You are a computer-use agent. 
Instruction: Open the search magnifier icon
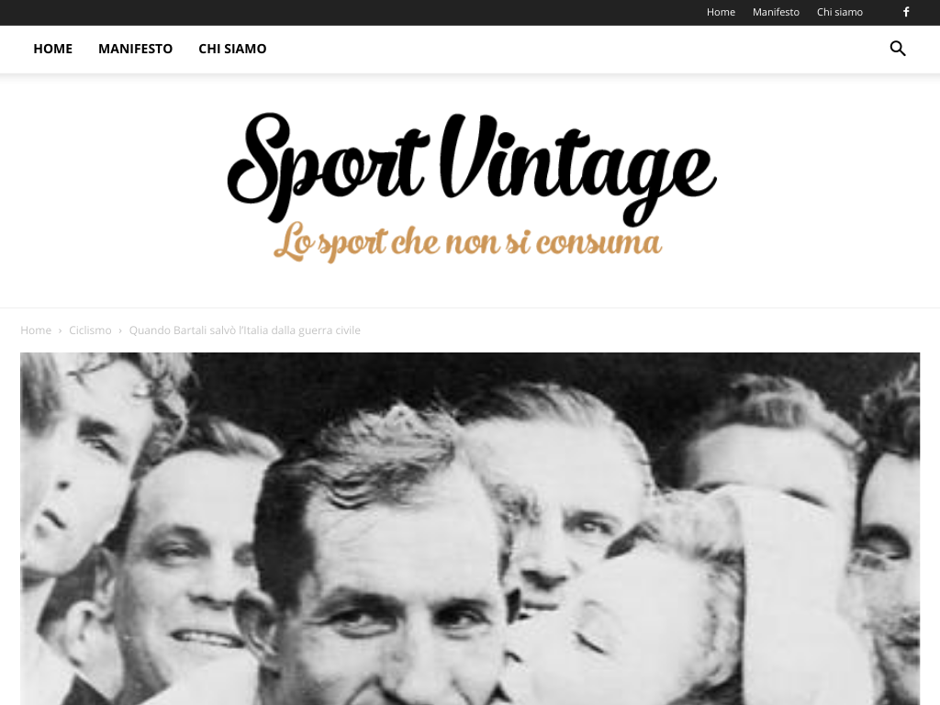click(x=898, y=49)
